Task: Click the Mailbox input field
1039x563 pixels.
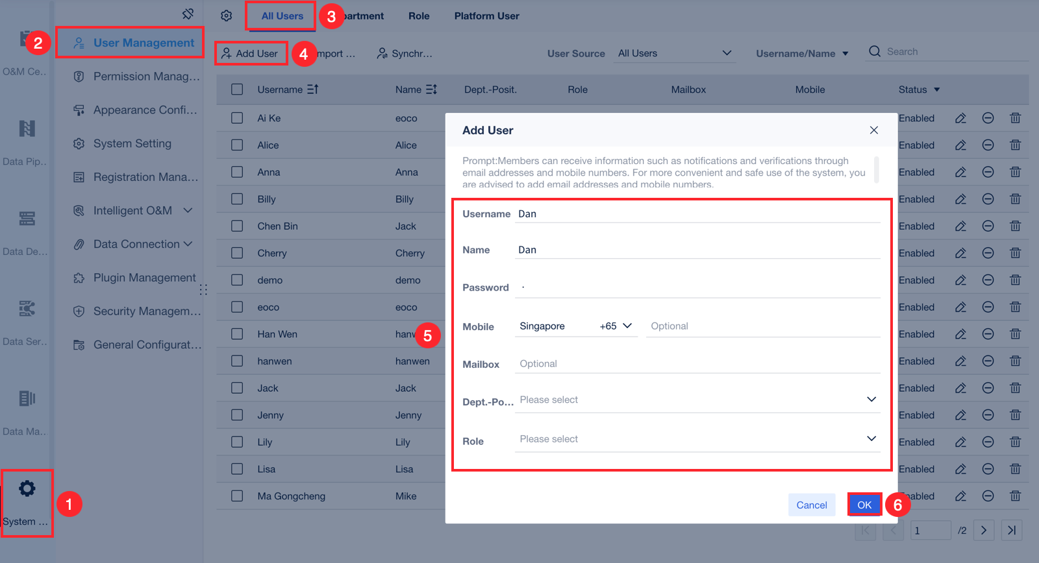Action: (697, 364)
